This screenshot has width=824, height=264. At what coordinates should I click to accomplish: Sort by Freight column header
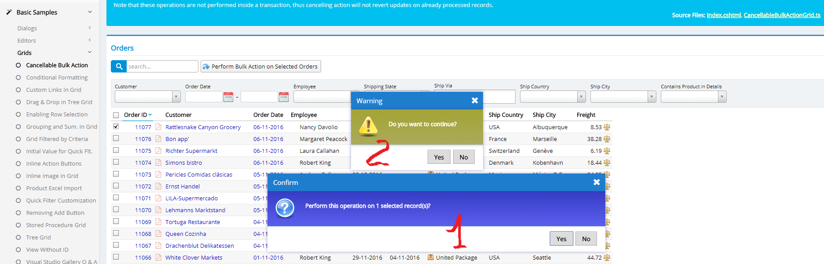(x=586, y=115)
